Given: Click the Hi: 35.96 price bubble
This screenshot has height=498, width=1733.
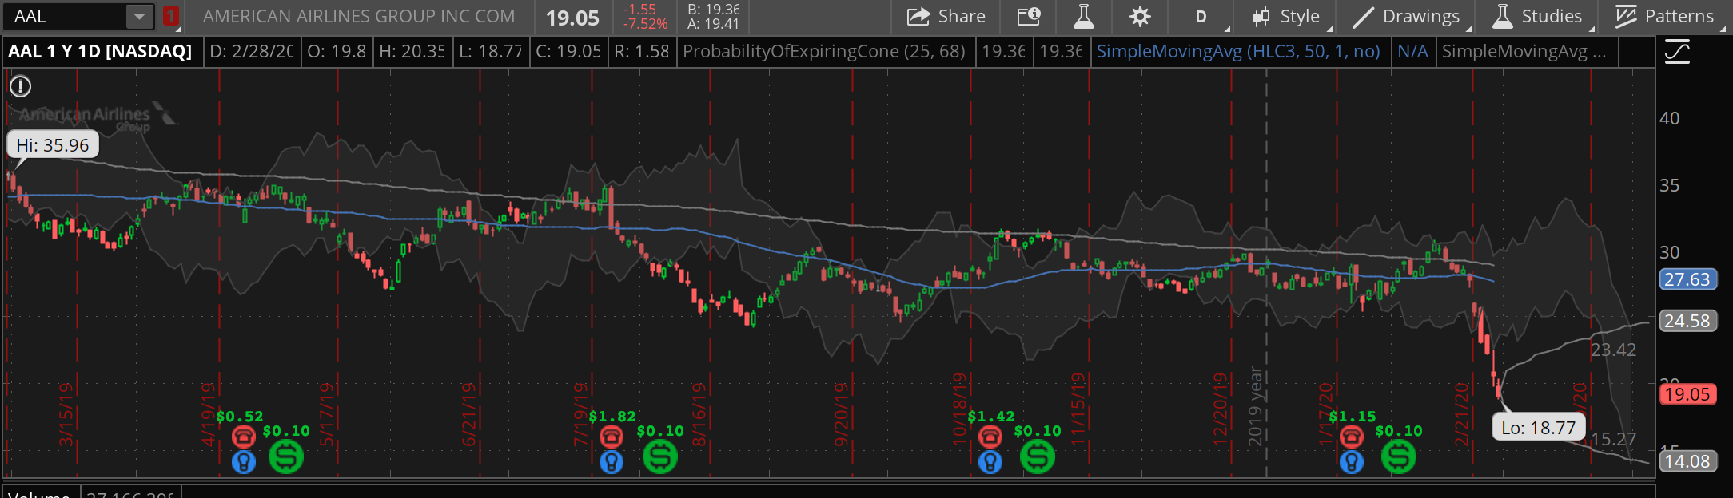Looking at the screenshot, I should (53, 145).
